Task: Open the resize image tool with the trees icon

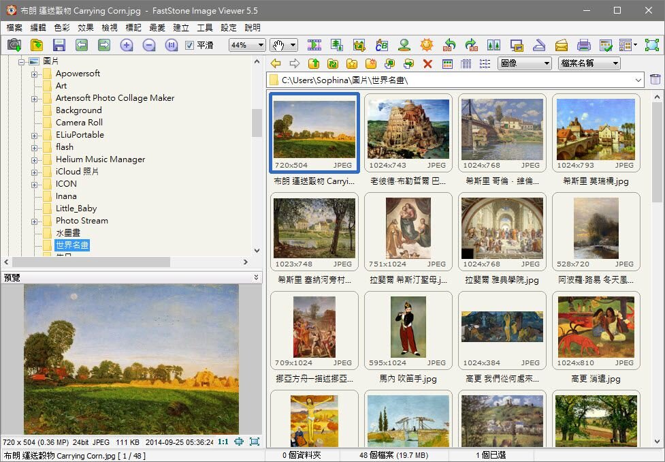Action: tap(337, 44)
